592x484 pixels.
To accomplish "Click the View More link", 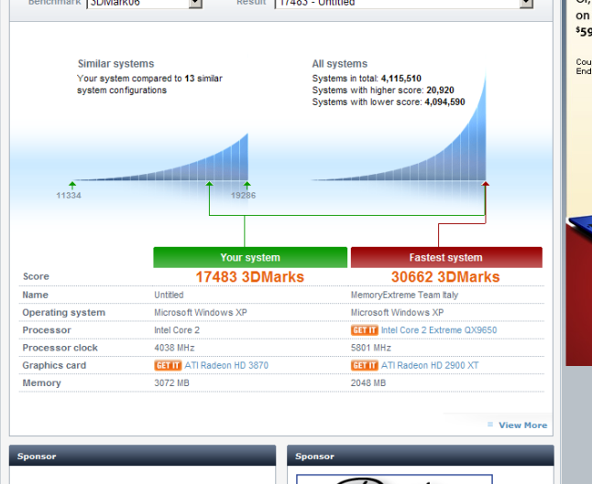I will (x=523, y=425).
